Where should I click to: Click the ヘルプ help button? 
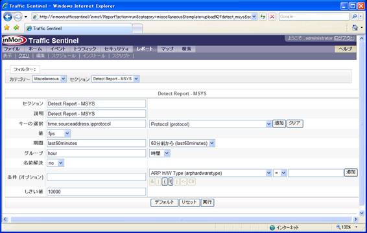coord(345,49)
